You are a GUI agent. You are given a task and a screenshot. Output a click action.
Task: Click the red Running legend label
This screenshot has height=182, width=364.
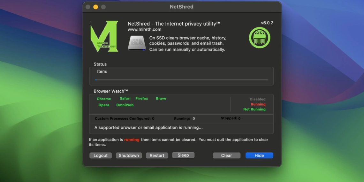pos(258,104)
